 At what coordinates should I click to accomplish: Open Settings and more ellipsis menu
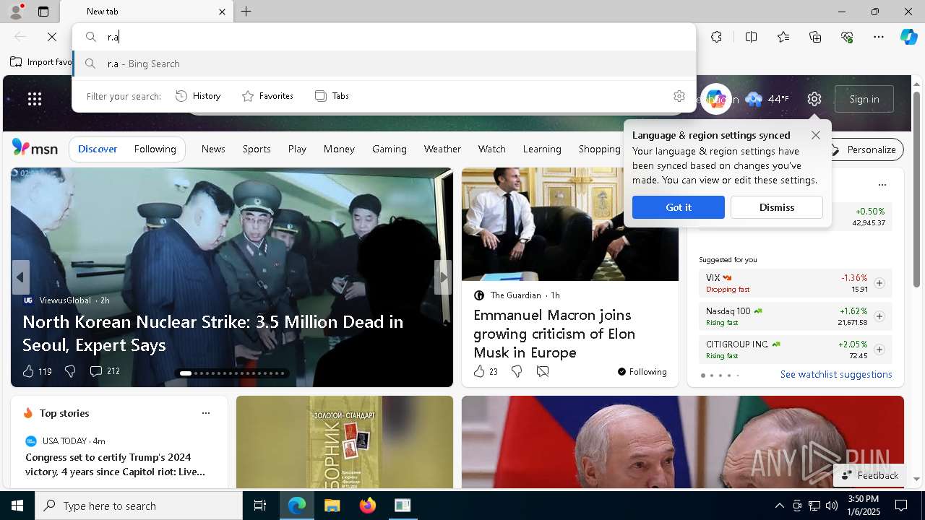(x=879, y=37)
